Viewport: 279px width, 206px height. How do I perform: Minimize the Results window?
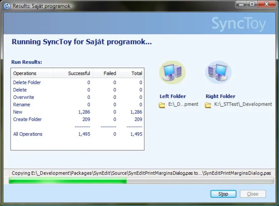(x=241, y=4)
